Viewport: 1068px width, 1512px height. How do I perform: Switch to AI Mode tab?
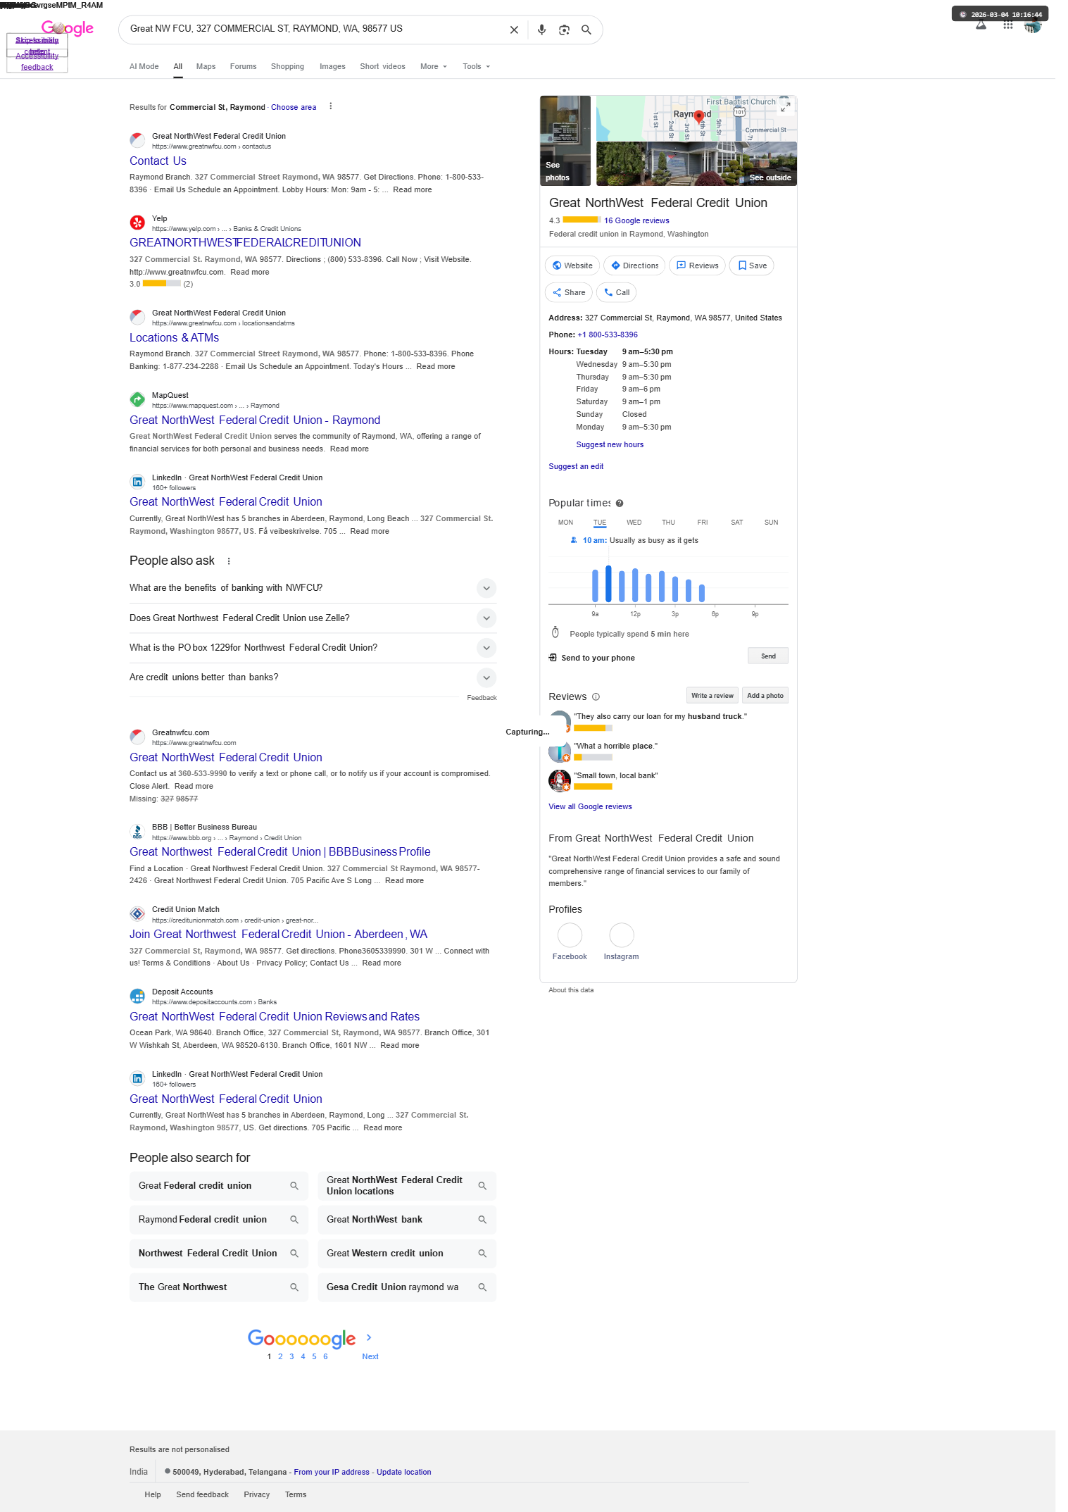144,67
